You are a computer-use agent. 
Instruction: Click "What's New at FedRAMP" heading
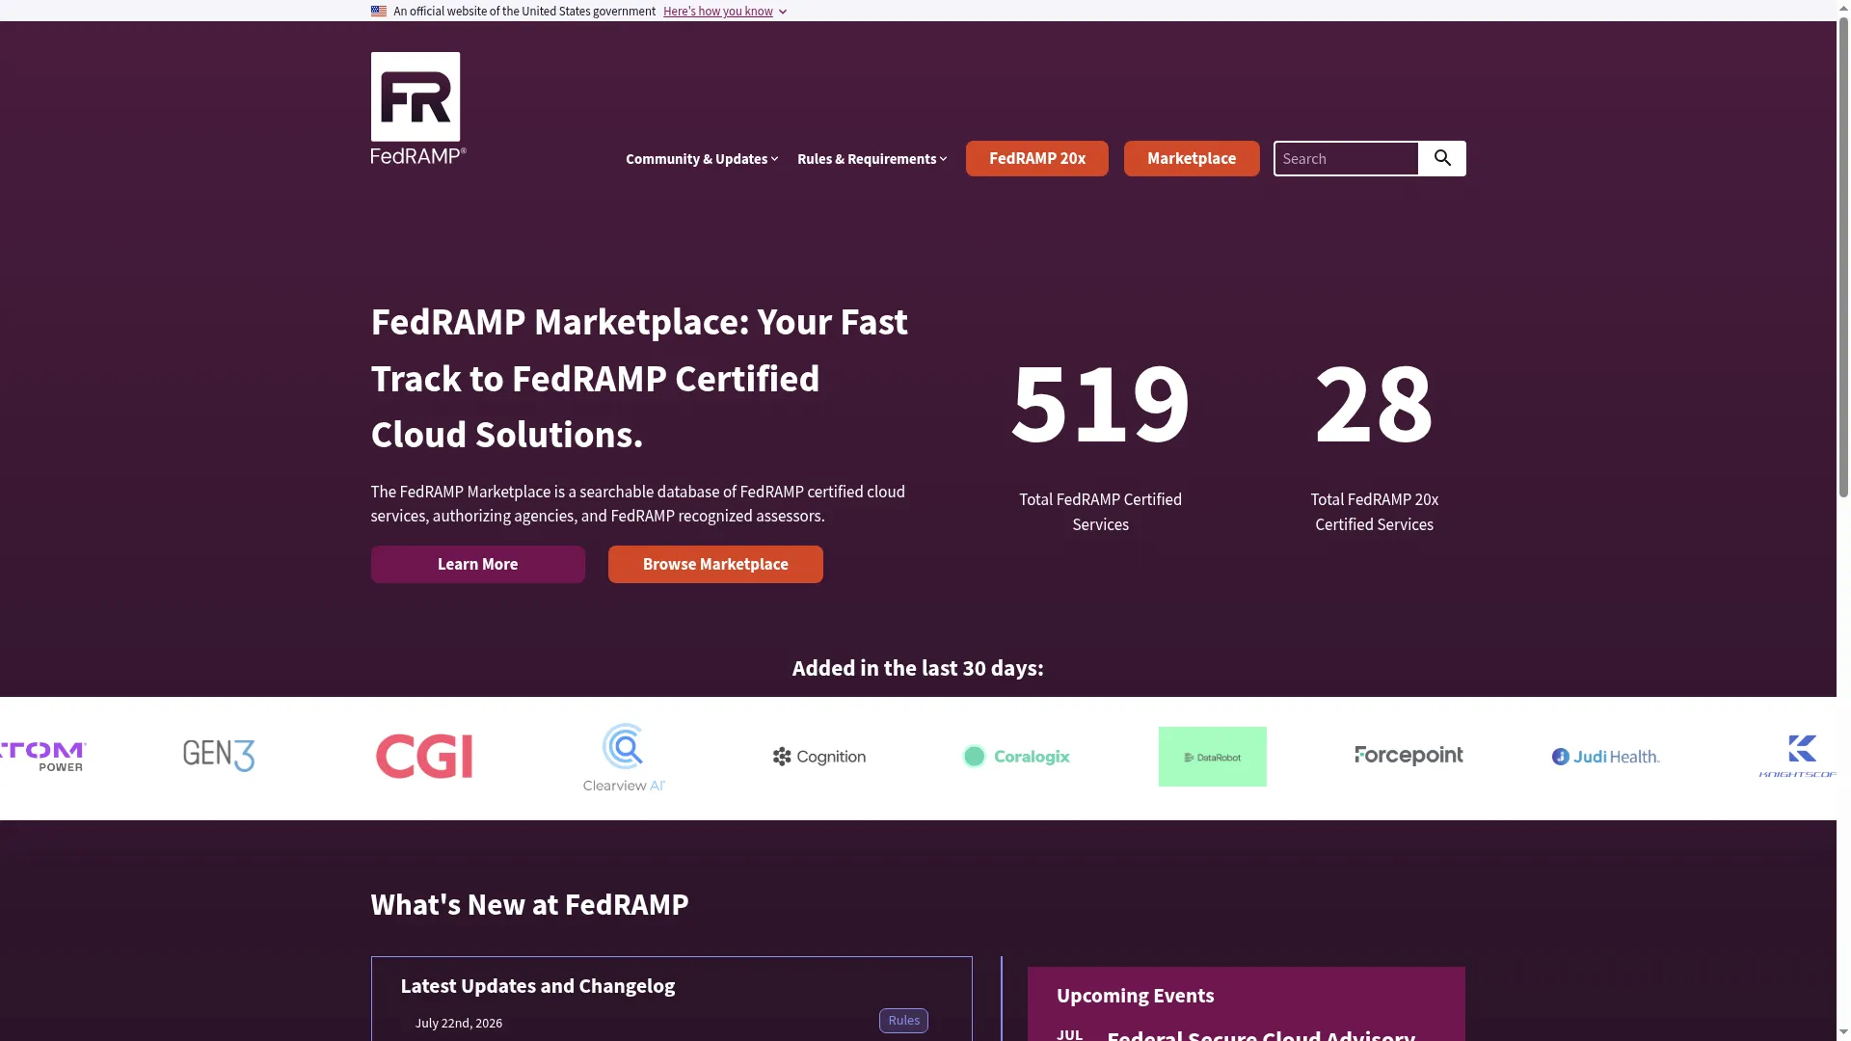pyautogui.click(x=530, y=905)
